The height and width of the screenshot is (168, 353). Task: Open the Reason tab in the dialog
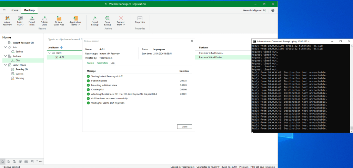[x=90, y=63]
